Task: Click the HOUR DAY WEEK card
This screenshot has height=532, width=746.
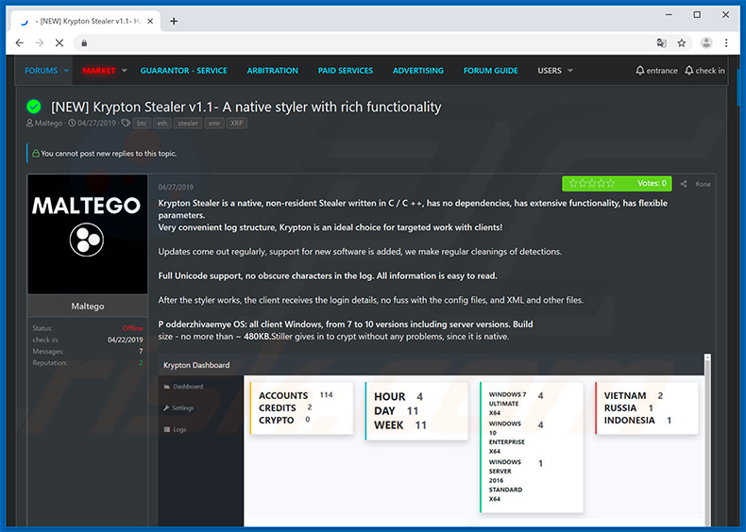Action: click(416, 410)
